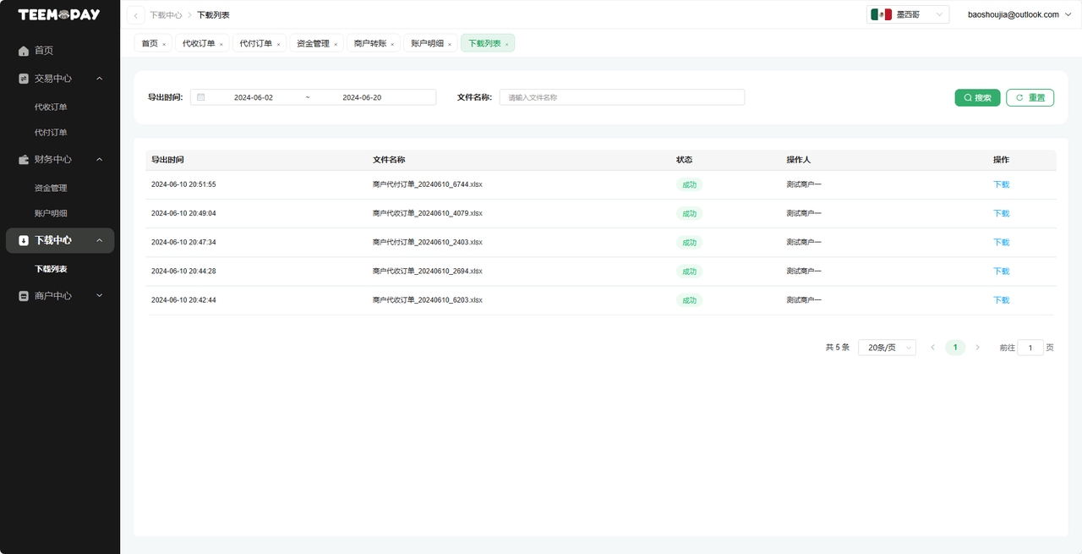Click the back arrow beside breadcrumb

click(136, 15)
